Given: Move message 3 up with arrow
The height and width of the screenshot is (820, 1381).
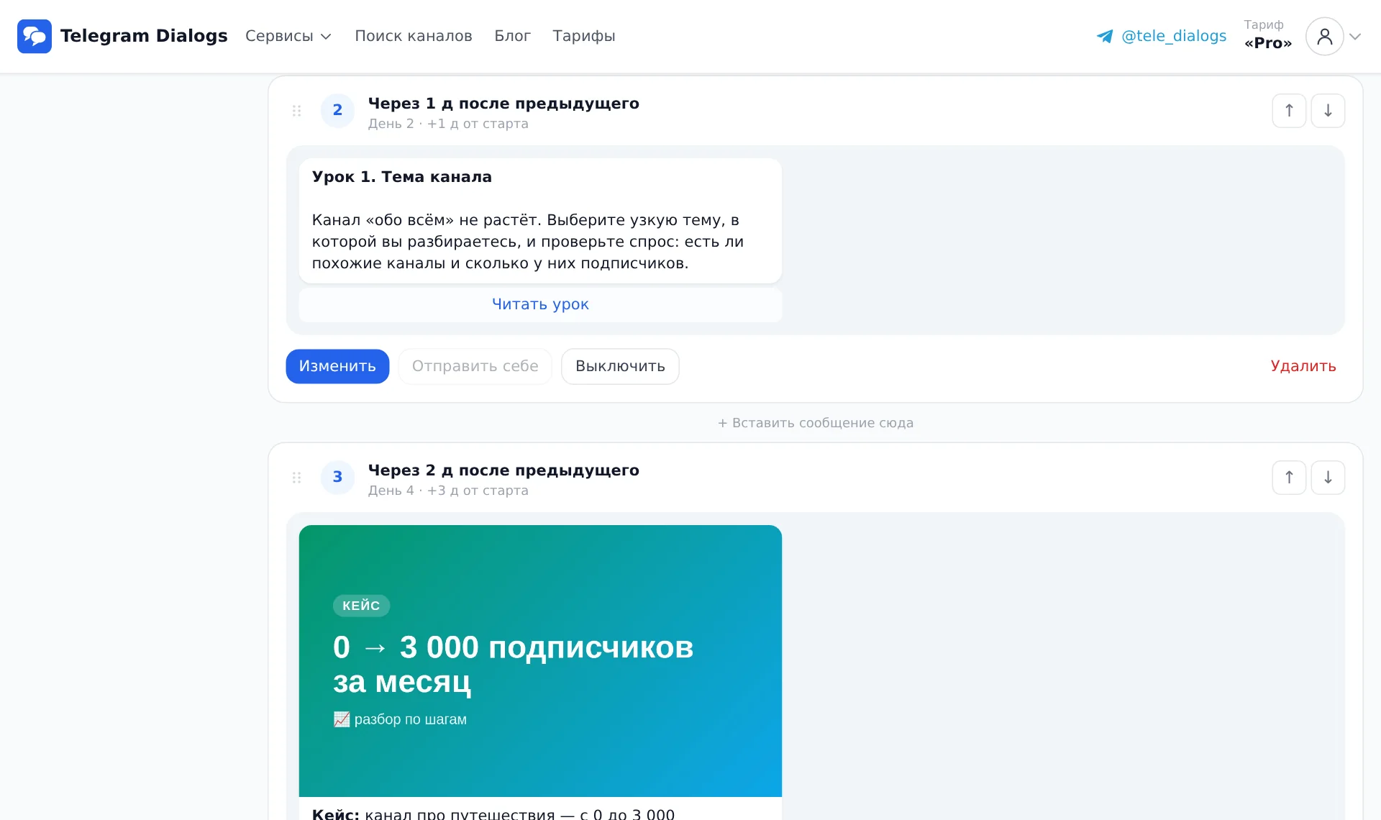Looking at the screenshot, I should pyautogui.click(x=1289, y=478).
